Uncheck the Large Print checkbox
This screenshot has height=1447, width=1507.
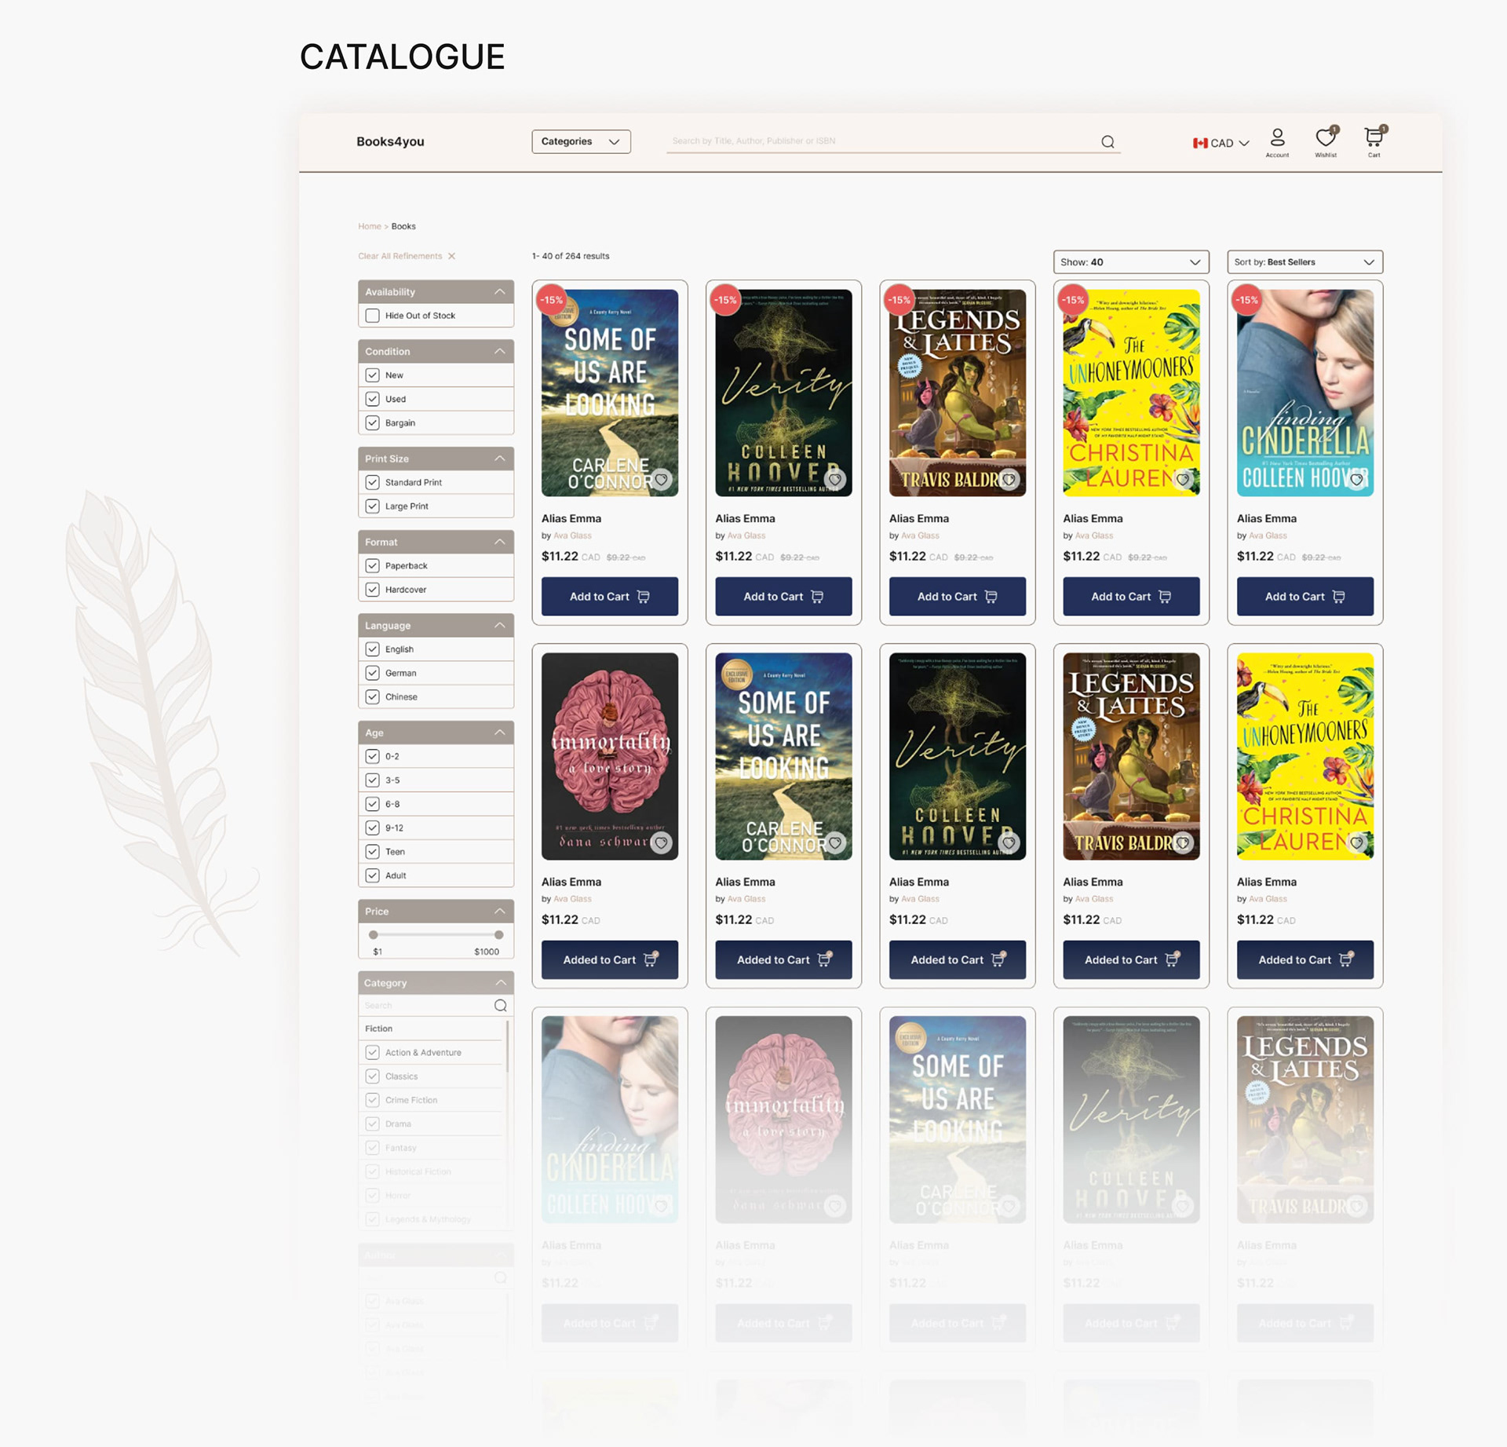[x=373, y=506]
